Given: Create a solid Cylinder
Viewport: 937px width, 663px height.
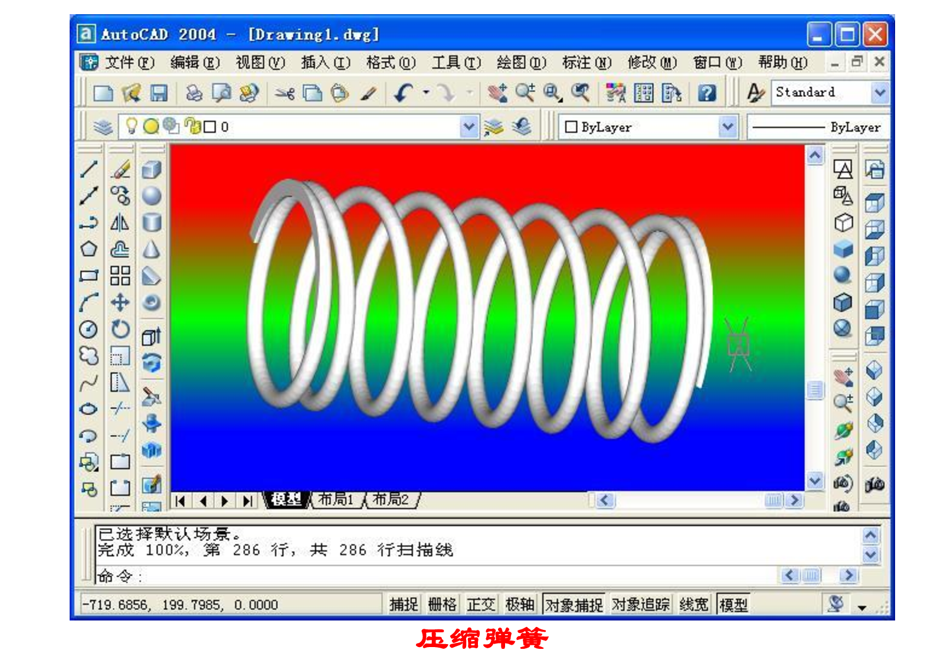Looking at the screenshot, I should 152,223.
